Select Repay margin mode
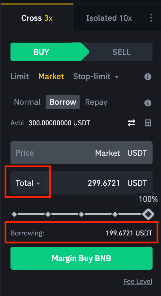 (96, 102)
